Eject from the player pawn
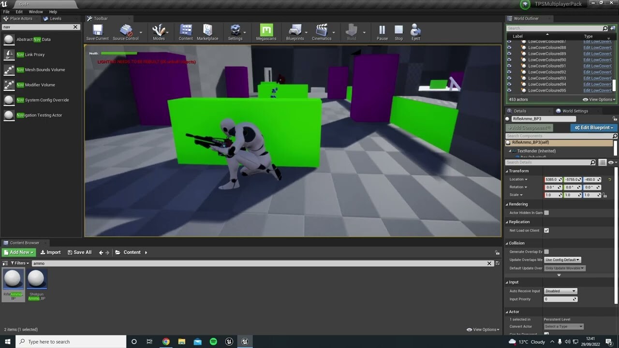The image size is (619, 348). (415, 30)
